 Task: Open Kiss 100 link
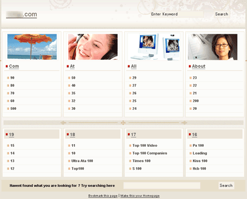[200, 161]
